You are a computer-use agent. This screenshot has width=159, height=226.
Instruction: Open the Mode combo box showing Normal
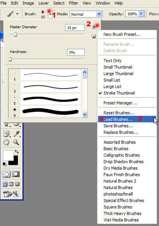point(86,14)
